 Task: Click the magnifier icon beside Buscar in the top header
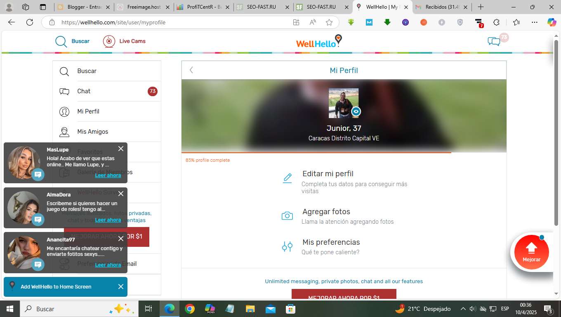pos(61,41)
